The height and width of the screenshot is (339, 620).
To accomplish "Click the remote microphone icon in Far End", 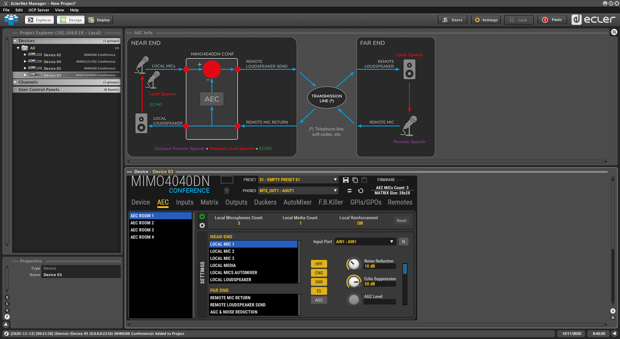I will click(409, 126).
